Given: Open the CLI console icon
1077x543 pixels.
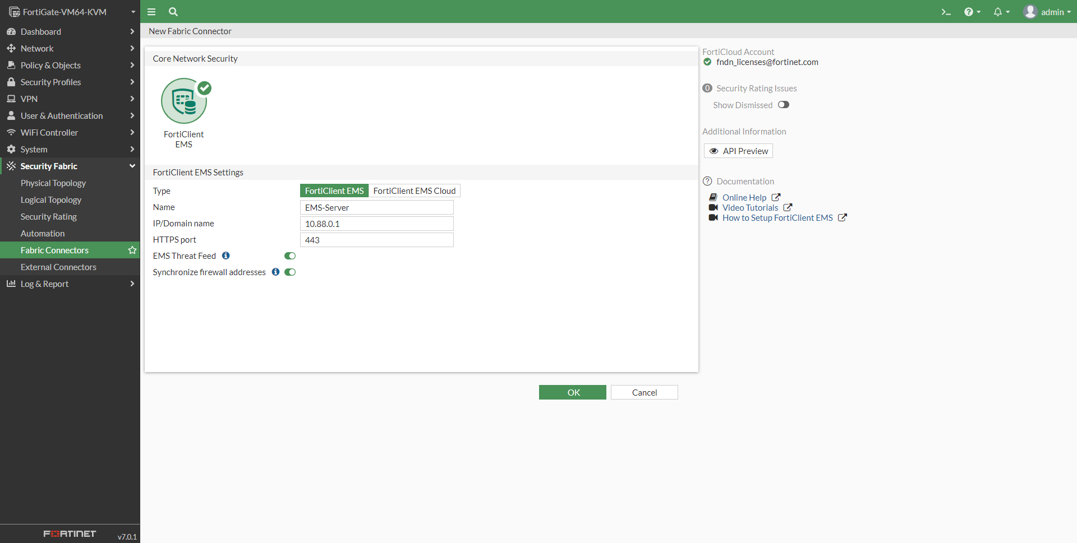Looking at the screenshot, I should tap(946, 12).
